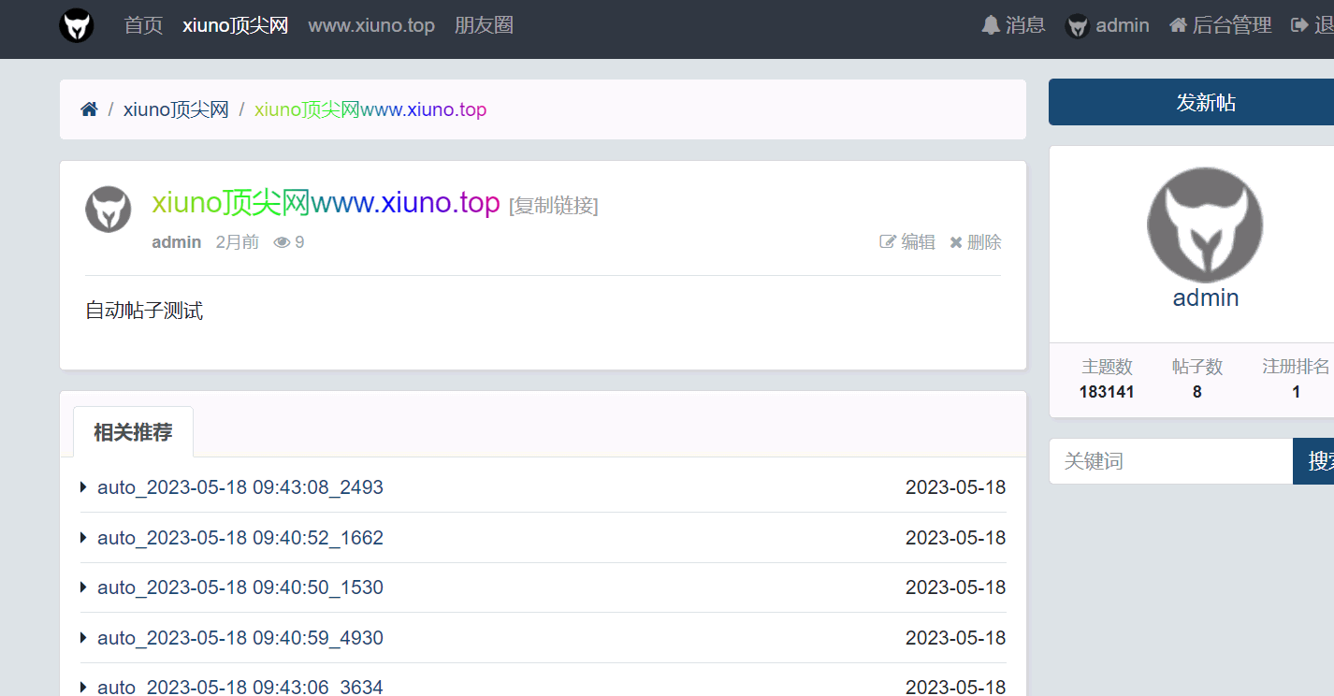Click the large admin profile avatar in sidebar
Image resolution: width=1334 pixels, height=696 pixels.
(1205, 225)
